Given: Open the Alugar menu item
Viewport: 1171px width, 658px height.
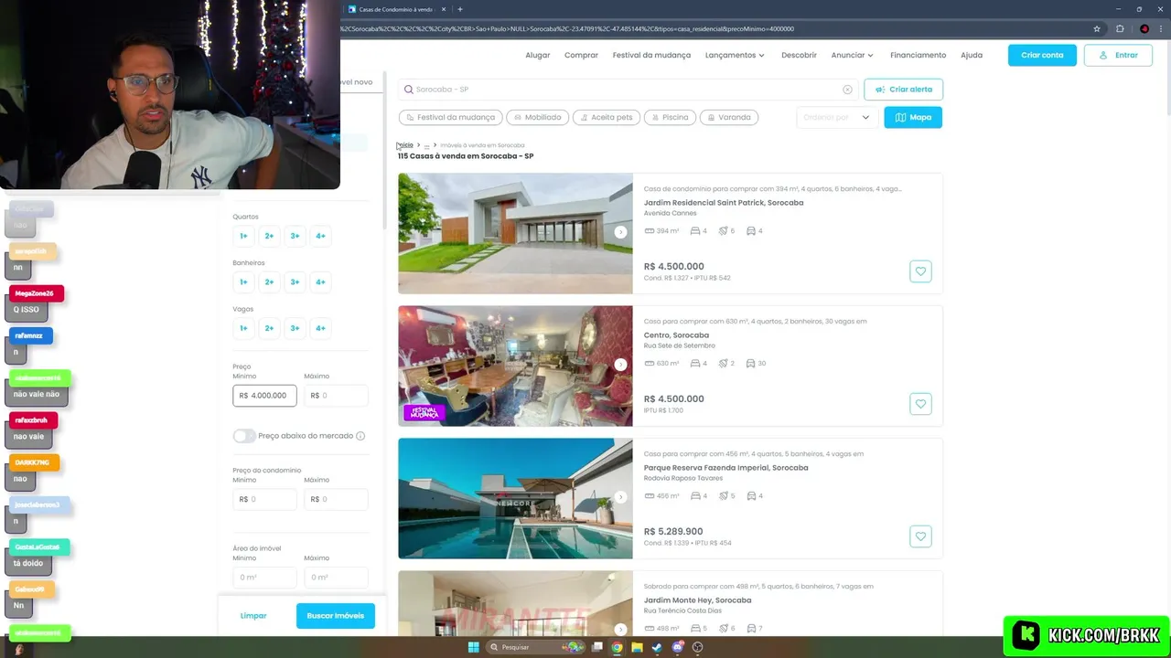Looking at the screenshot, I should coord(538,55).
